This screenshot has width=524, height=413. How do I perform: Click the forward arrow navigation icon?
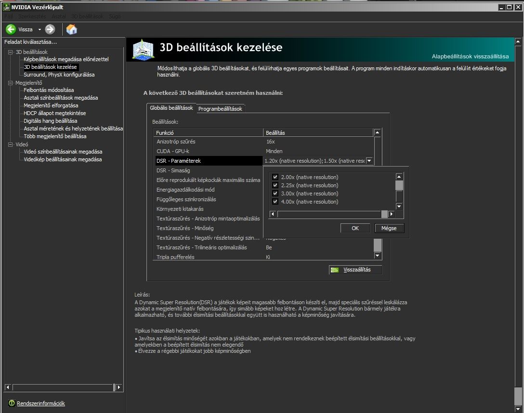pos(50,29)
